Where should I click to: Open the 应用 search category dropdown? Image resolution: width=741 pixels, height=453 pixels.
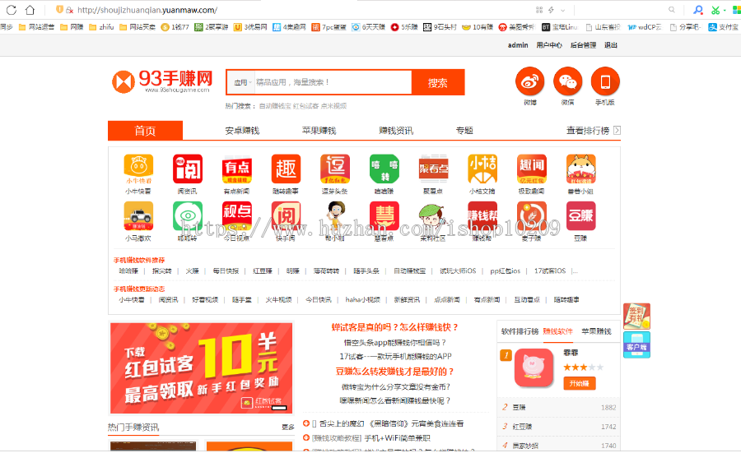coord(242,82)
